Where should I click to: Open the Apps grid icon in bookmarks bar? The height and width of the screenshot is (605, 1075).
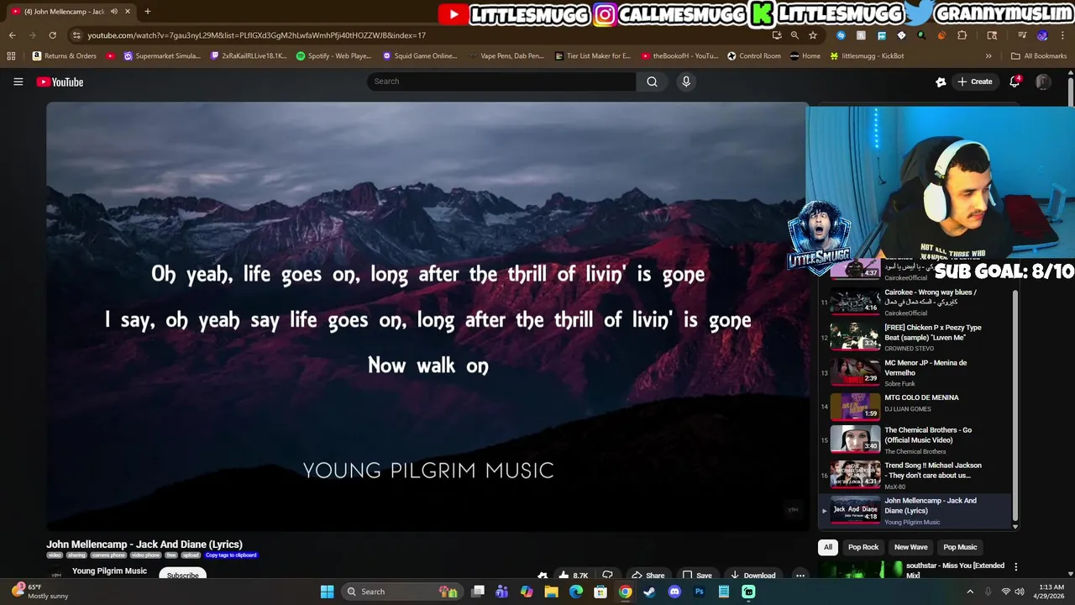tap(11, 56)
